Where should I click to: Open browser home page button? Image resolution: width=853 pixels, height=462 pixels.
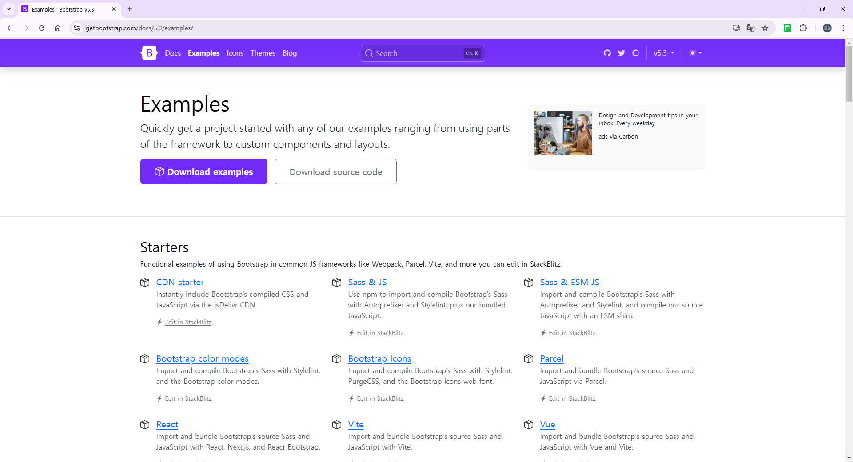[58, 28]
